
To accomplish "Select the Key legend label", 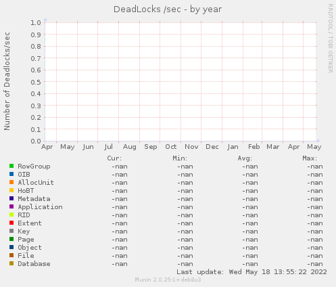I will click(x=24, y=231).
